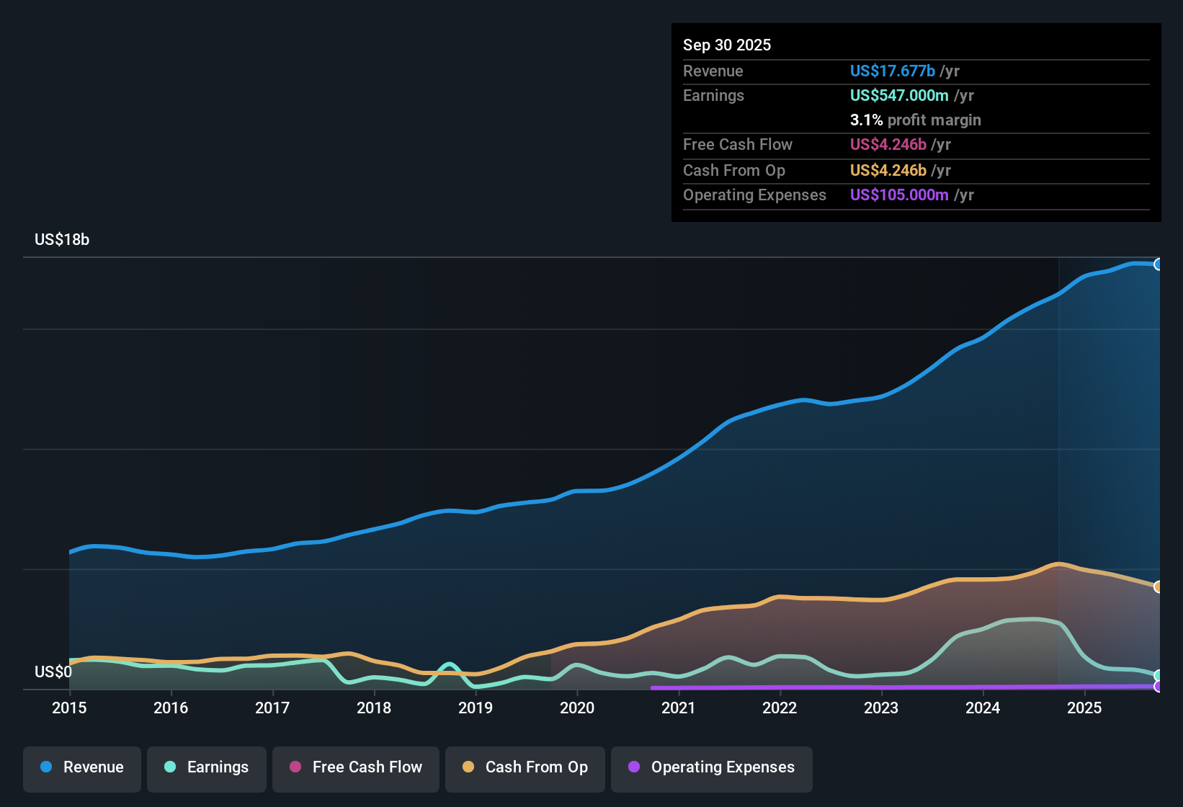Viewport: 1183px width, 807px height.
Task: Click the Revenue endpoint marker on the chart
Action: click(1159, 265)
